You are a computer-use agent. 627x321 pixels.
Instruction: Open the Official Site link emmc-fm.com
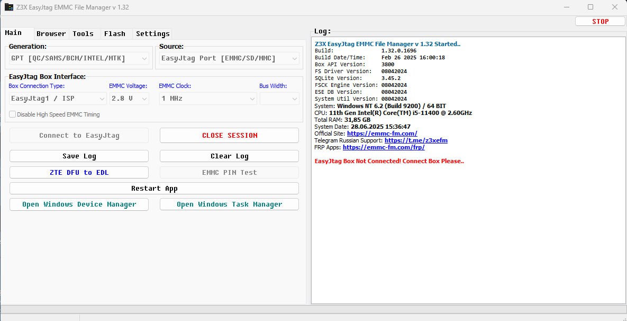click(x=382, y=133)
